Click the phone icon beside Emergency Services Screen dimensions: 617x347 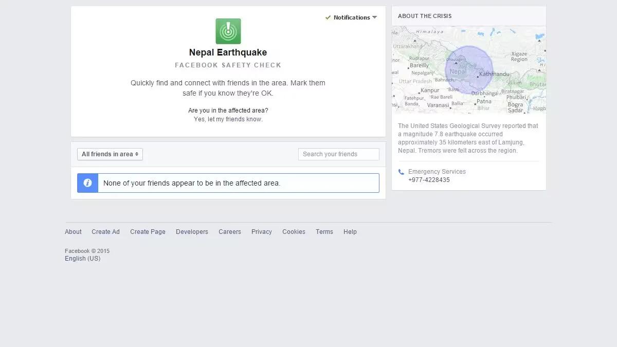pos(401,172)
